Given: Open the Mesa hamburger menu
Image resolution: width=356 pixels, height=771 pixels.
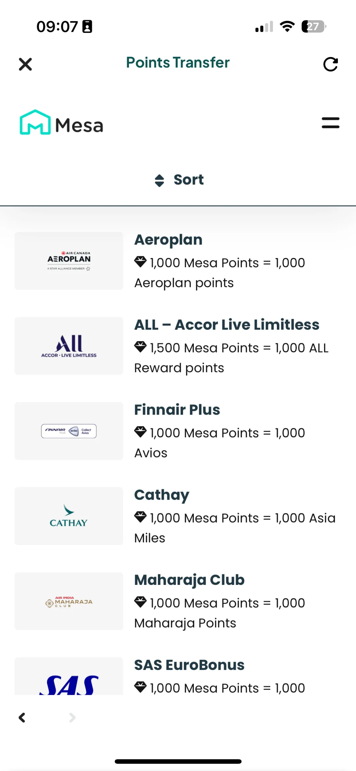Looking at the screenshot, I should point(330,123).
